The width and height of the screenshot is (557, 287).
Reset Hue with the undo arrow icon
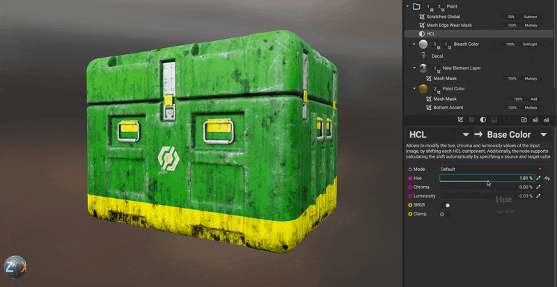point(547,178)
